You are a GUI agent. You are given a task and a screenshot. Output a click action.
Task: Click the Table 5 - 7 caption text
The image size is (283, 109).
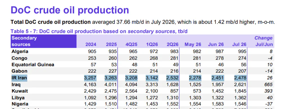pos(99,31)
